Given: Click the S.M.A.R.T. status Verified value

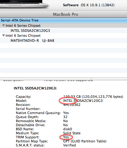Looking at the screenshot, I should coord(70,145).
